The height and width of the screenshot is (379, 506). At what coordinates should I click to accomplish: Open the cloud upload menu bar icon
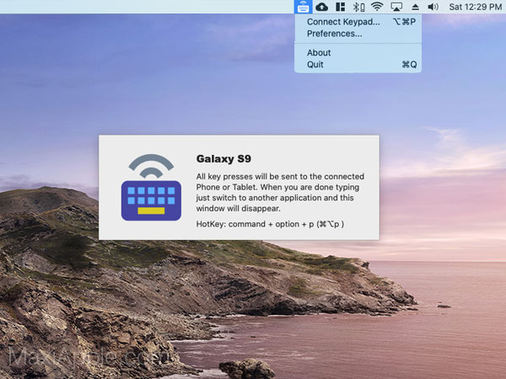click(x=322, y=7)
